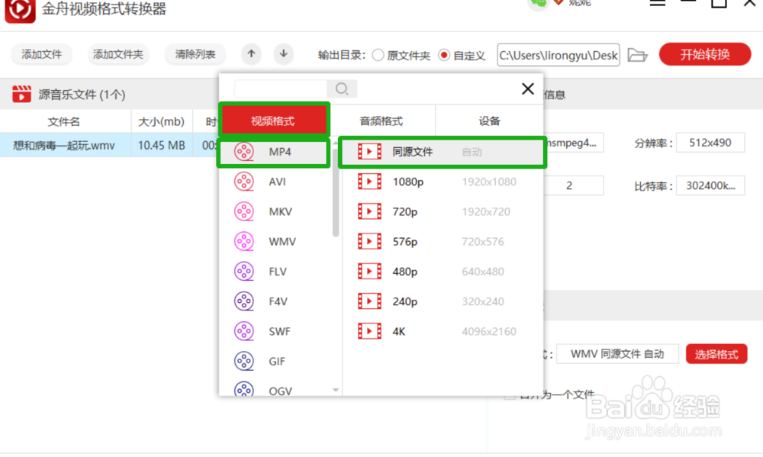Screen dimensions: 763x457
Task: Click the FLV film reel icon
Action: (x=244, y=272)
